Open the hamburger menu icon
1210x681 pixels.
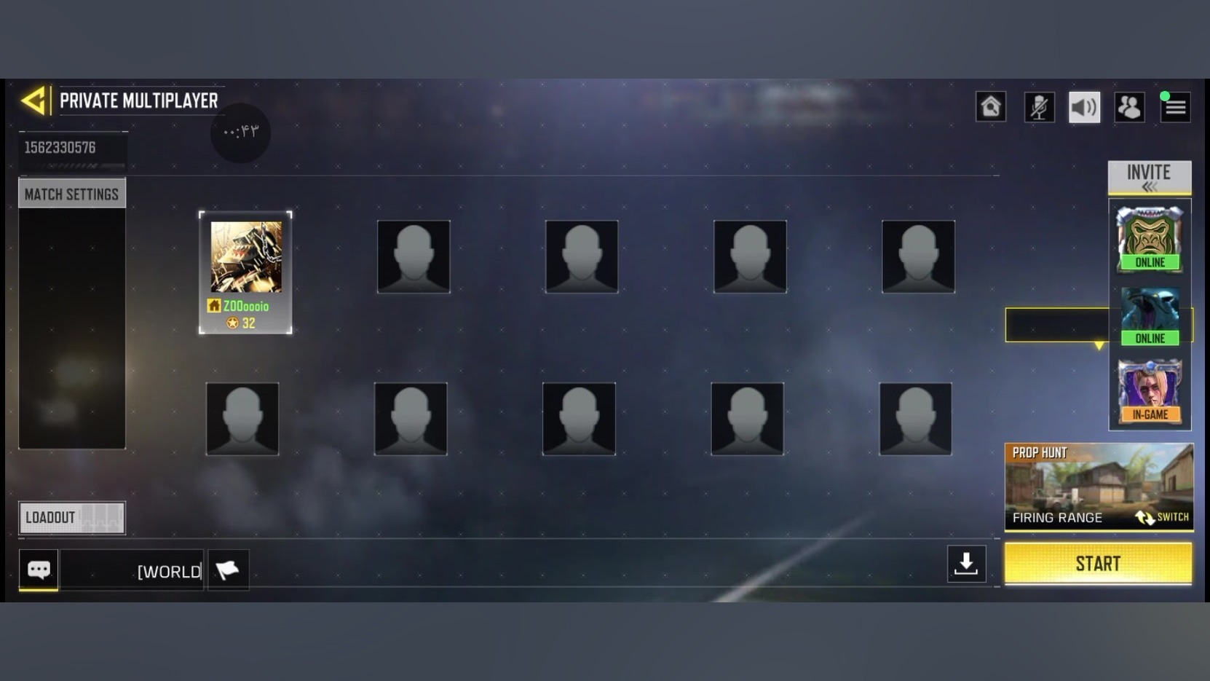click(x=1175, y=107)
